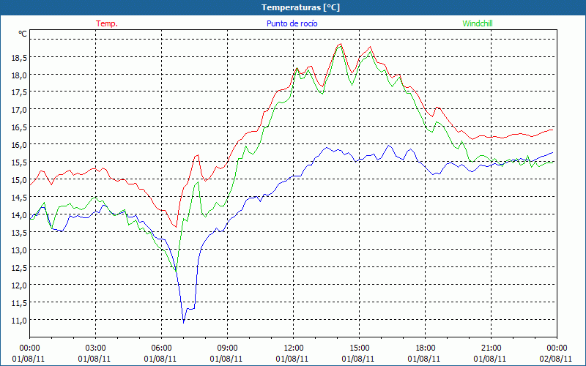Click the 12,5 y-axis value
This screenshot has width=586, height=366.
[19, 268]
